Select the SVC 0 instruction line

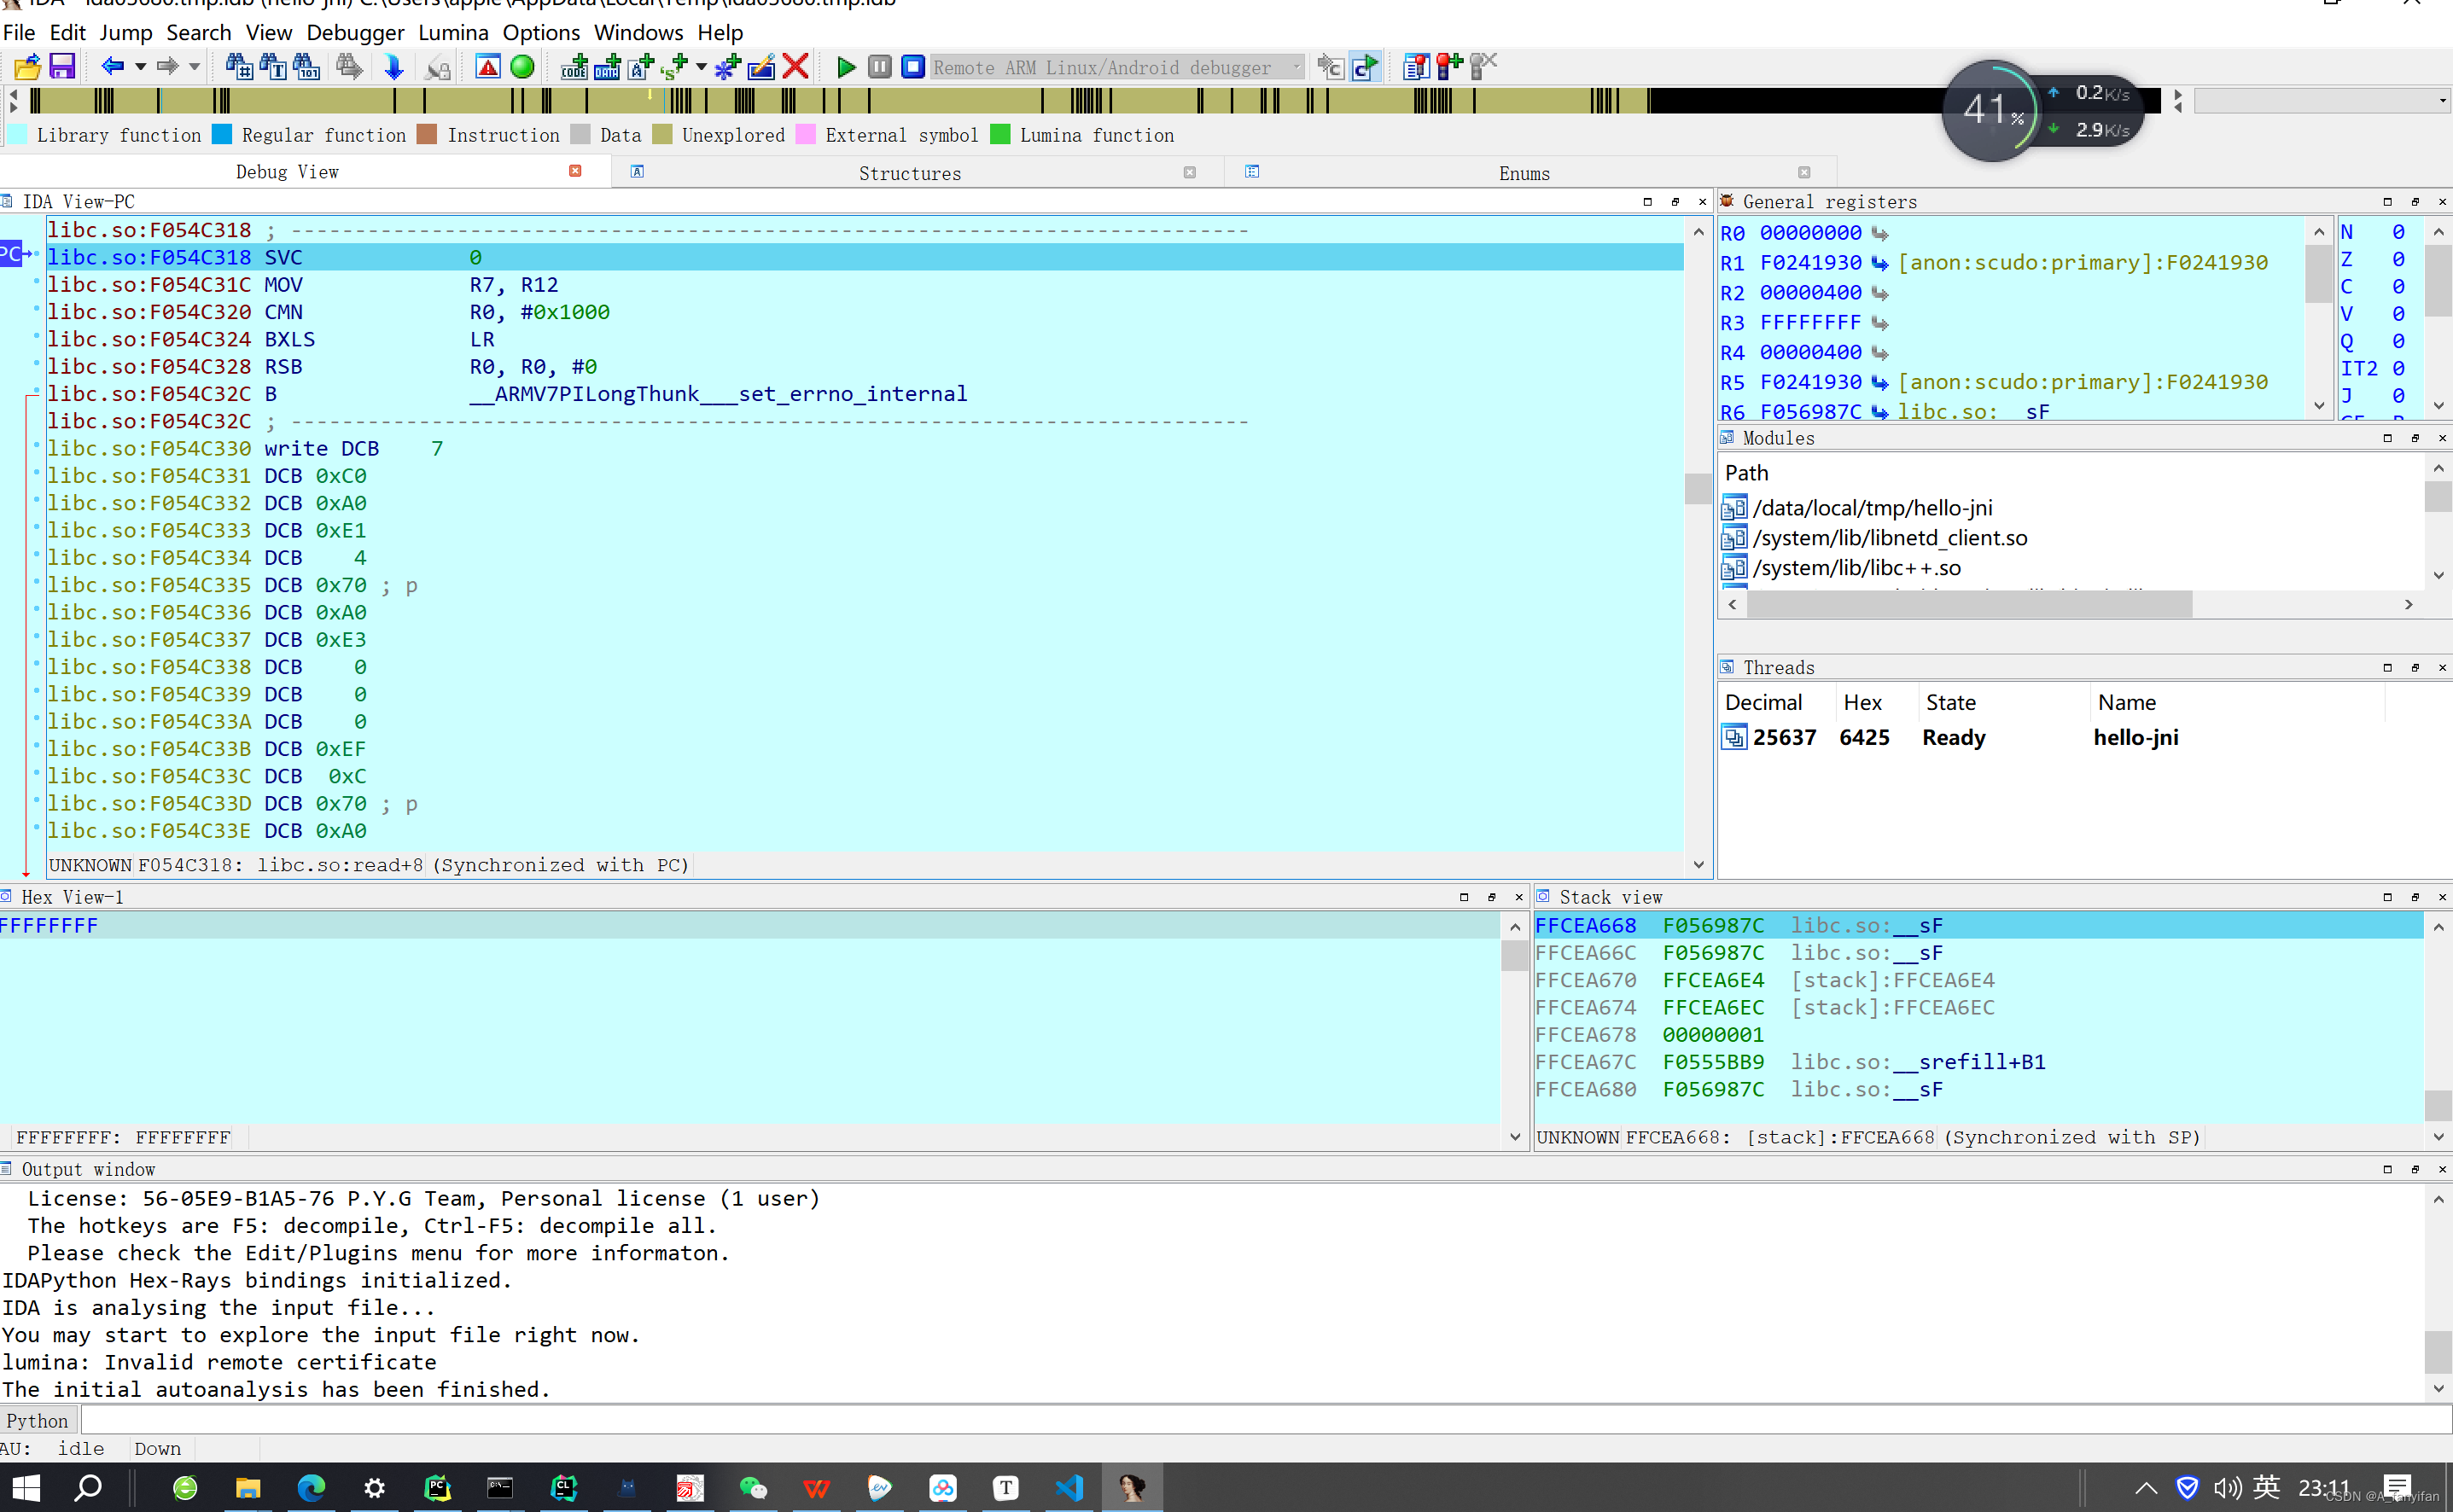point(865,257)
